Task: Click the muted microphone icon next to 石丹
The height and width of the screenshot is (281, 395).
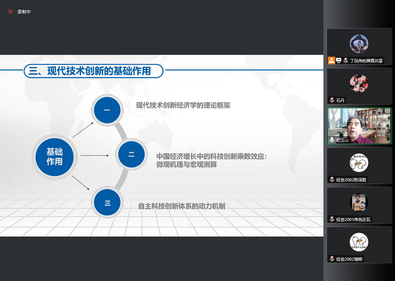Action: (x=332, y=100)
